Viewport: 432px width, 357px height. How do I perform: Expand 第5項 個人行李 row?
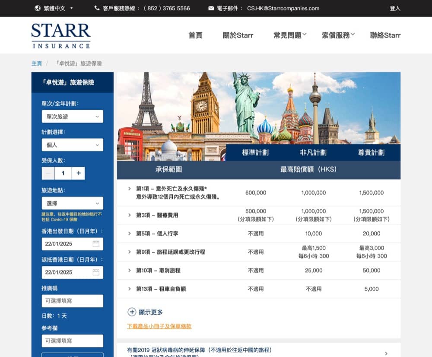click(130, 234)
